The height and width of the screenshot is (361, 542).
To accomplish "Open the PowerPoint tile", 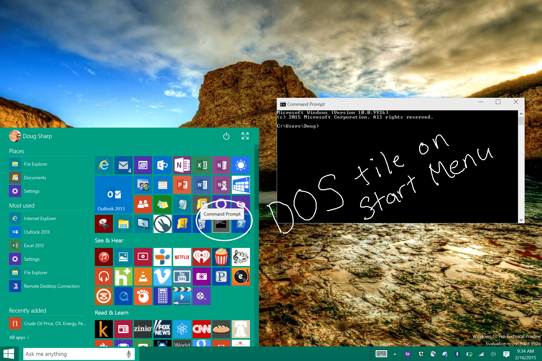I will (182, 185).
